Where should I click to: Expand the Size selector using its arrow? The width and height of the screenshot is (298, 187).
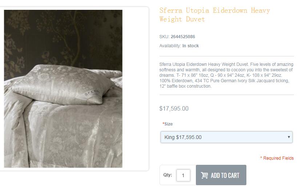pyautogui.click(x=289, y=137)
